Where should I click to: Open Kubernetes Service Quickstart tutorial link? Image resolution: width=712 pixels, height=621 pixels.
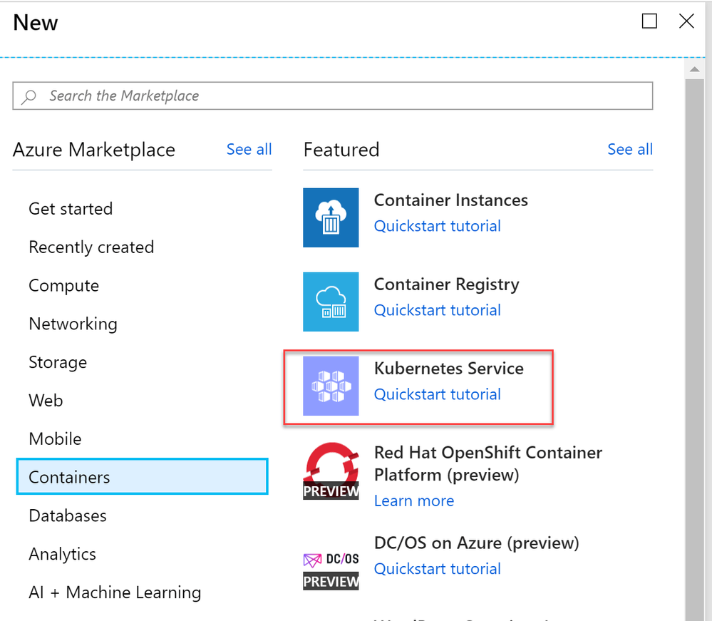point(437,394)
